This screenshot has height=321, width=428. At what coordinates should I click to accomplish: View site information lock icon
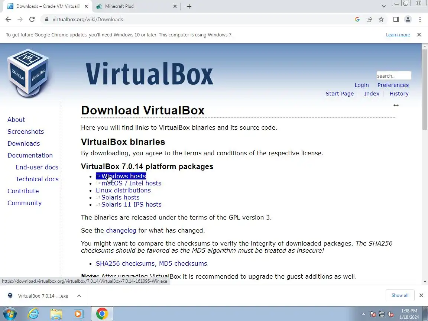click(47, 19)
